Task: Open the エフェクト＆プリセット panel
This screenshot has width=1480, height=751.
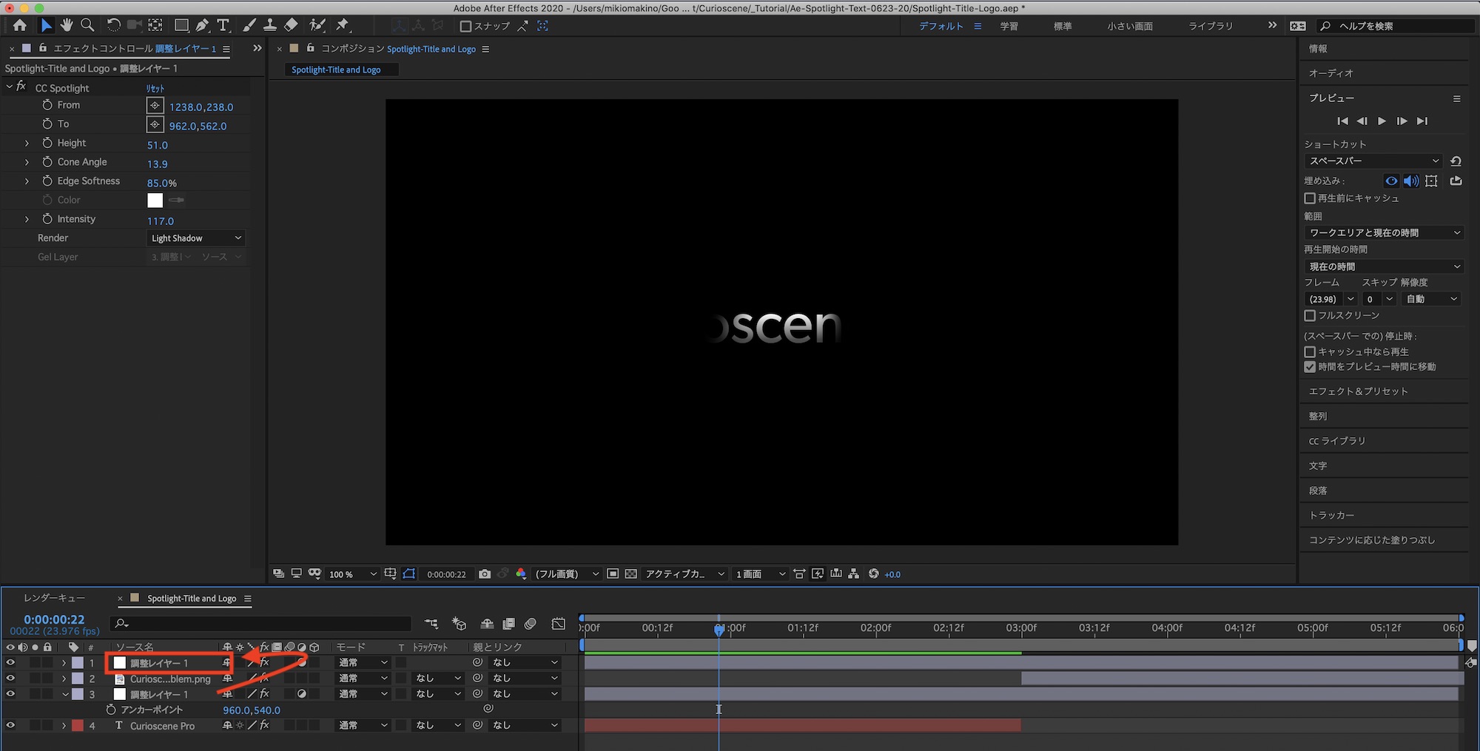Action: point(1358,391)
